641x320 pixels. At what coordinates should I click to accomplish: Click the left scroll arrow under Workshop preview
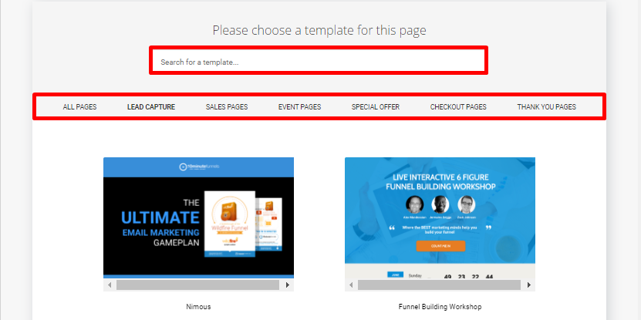351,285
